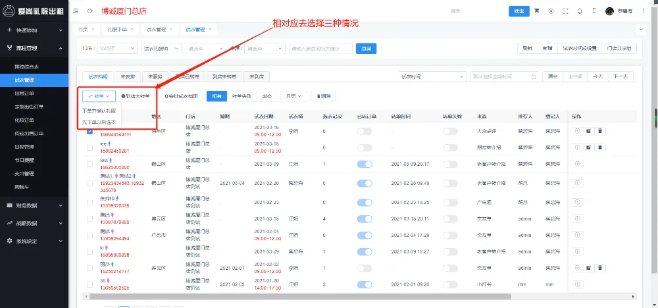Viewport: 658px width, 308px height.
Task: Toggle off 已转订单 switch for 2021-03-09 20:17 row
Action: coord(365,164)
